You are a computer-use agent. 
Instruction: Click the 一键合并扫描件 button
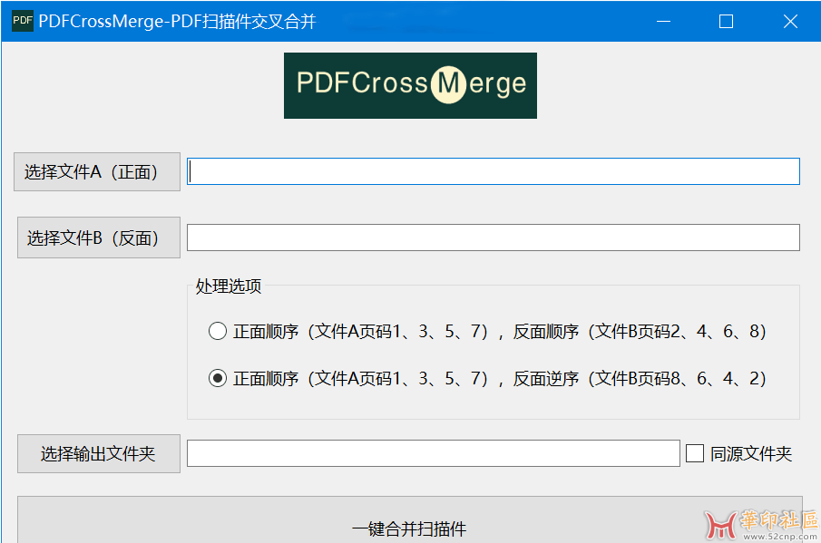409,520
